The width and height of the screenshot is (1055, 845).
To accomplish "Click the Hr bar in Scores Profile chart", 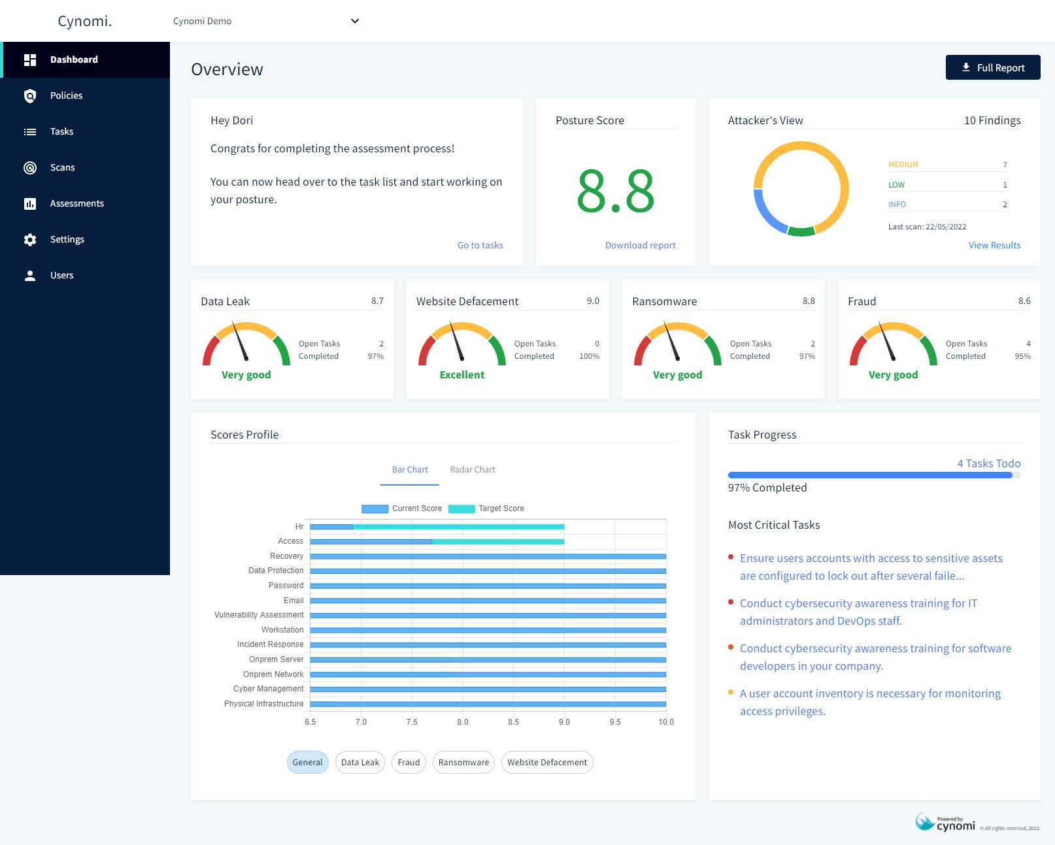I will click(437, 526).
